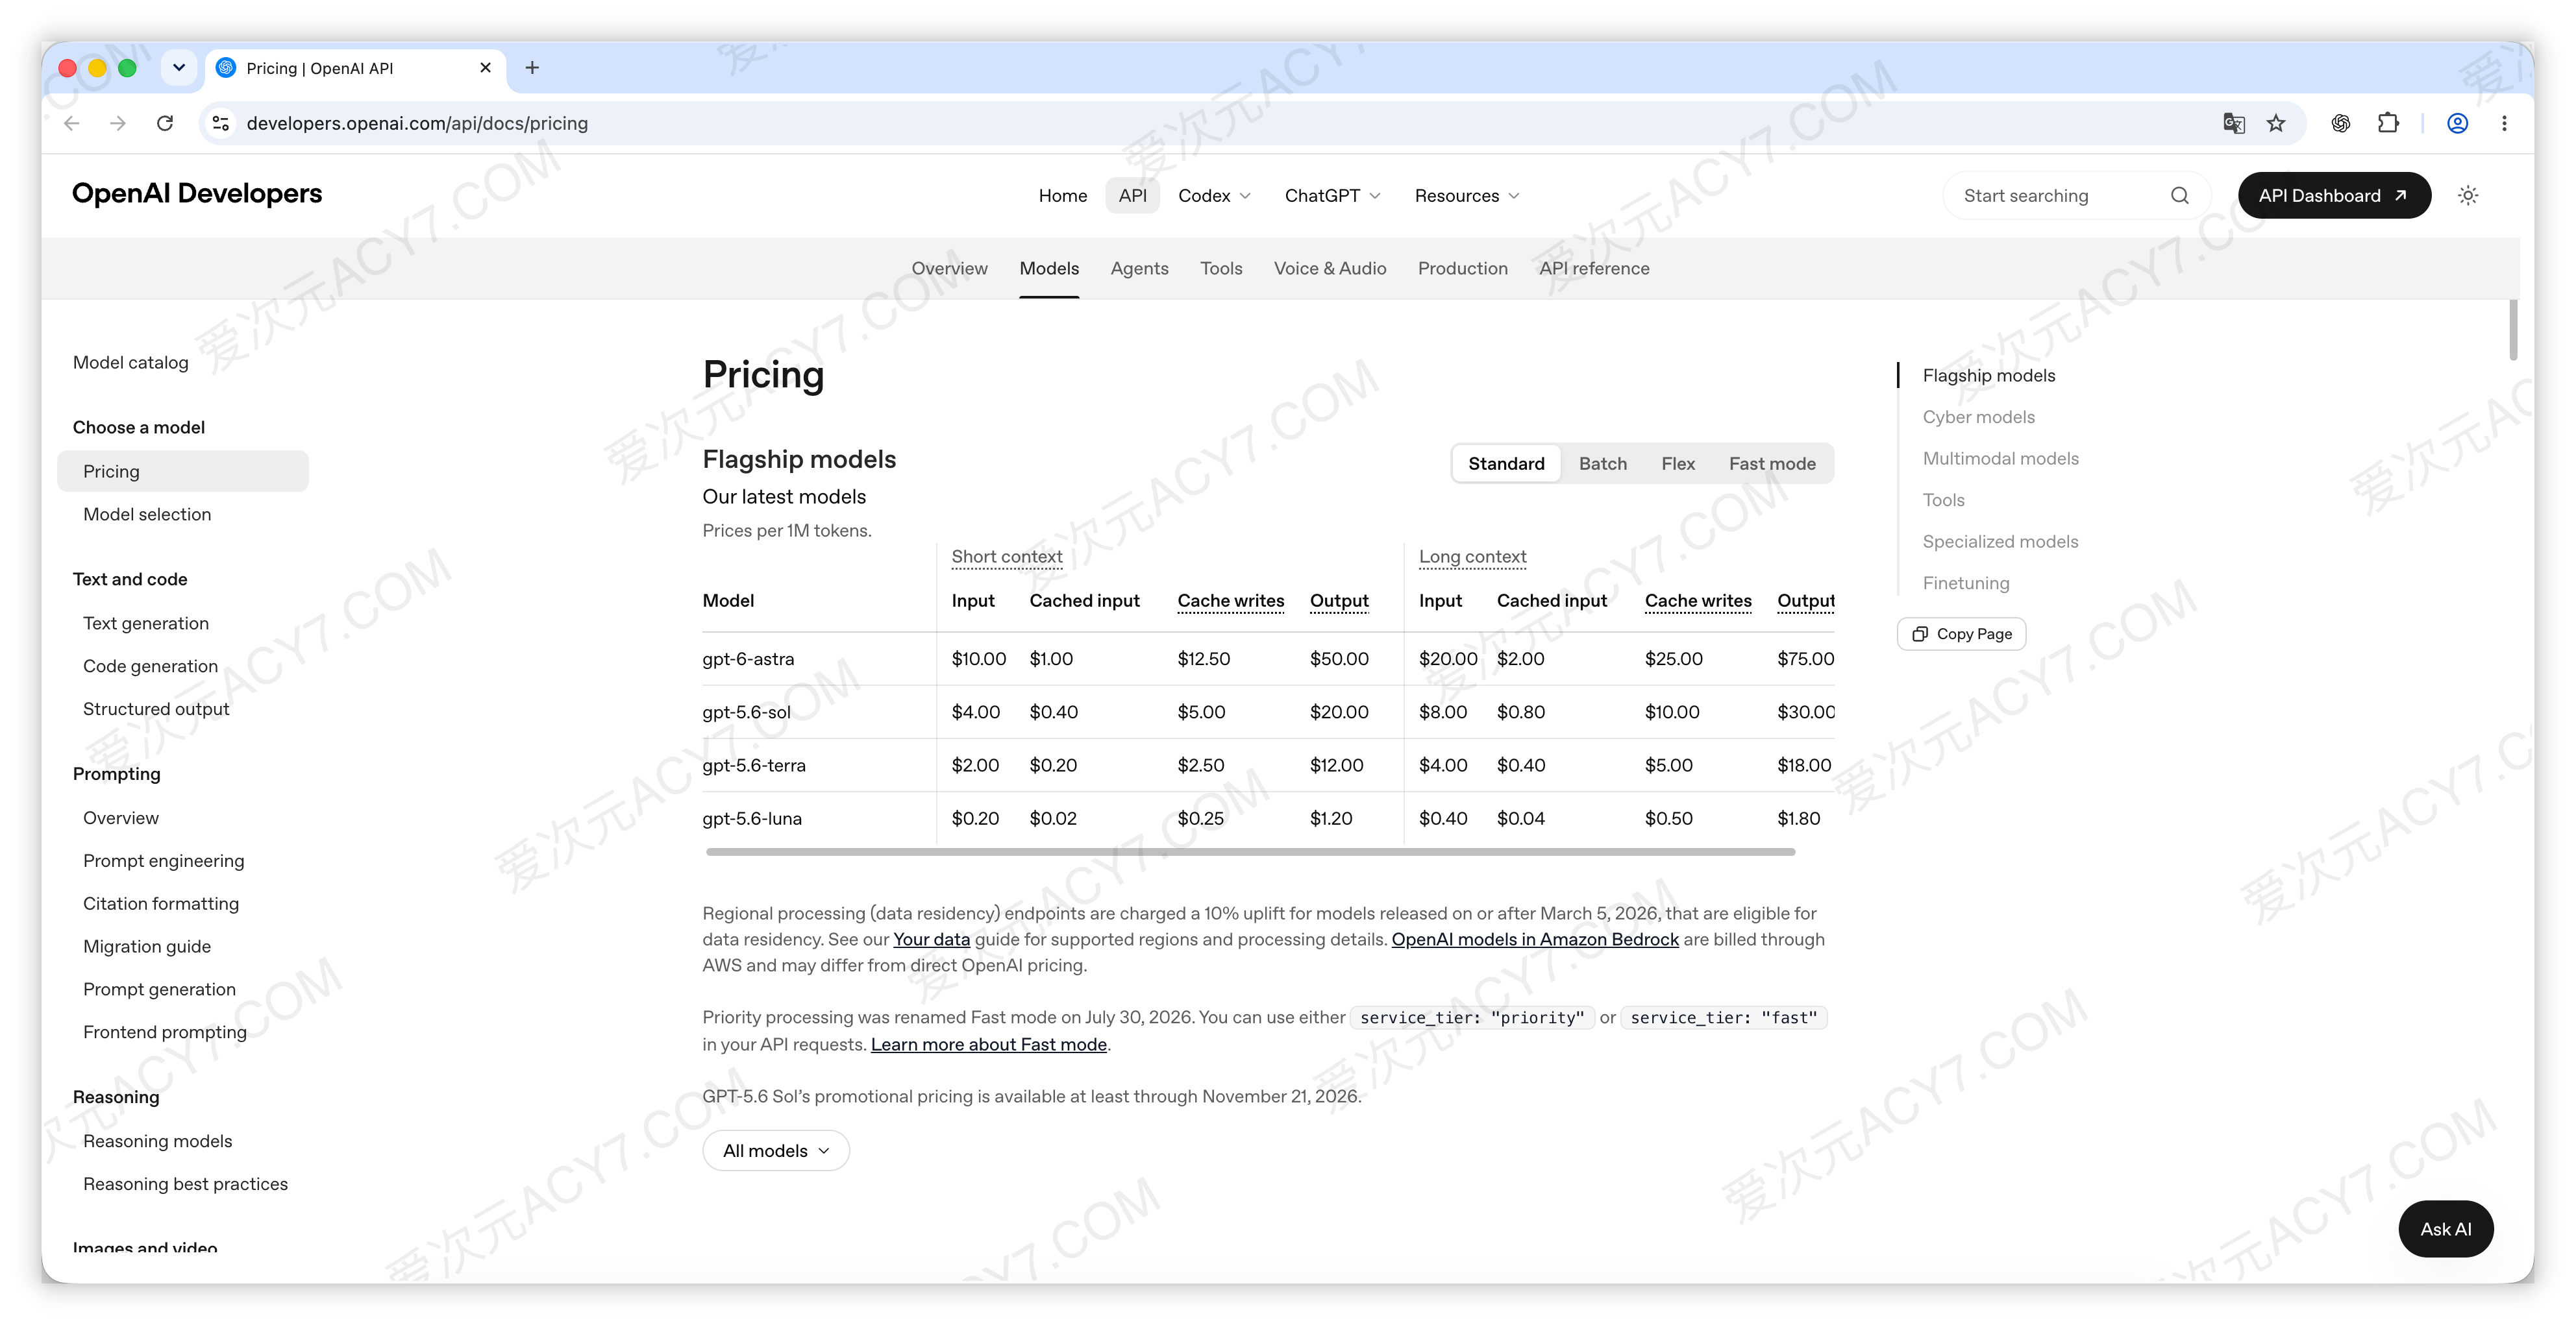Open Code generation in the sidebar
The image size is (2576, 1325).
(150, 666)
